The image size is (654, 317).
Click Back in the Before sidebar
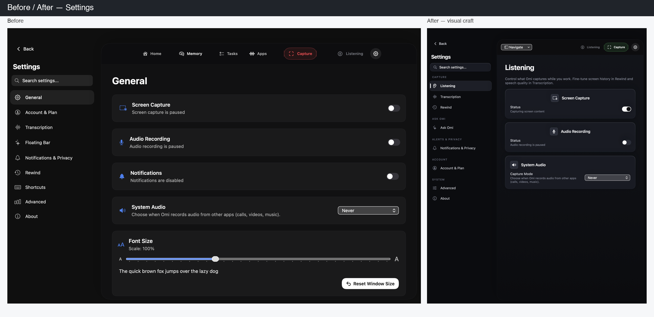pos(25,49)
